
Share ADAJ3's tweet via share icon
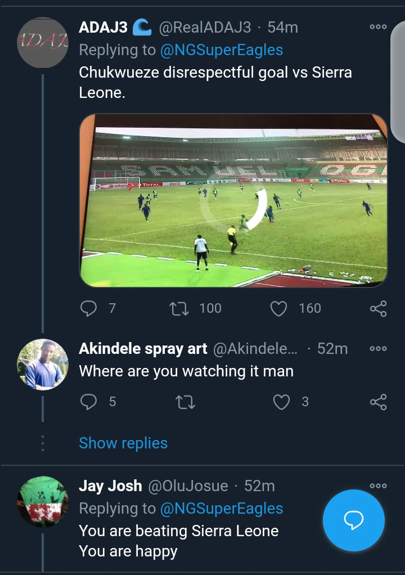click(x=379, y=308)
